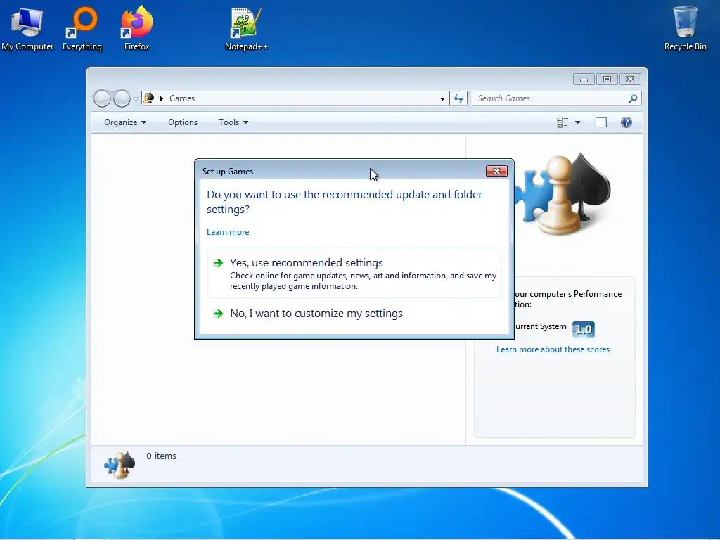Screen dimensions: 720x540
Task: Minimize the Games window
Action: pos(584,79)
